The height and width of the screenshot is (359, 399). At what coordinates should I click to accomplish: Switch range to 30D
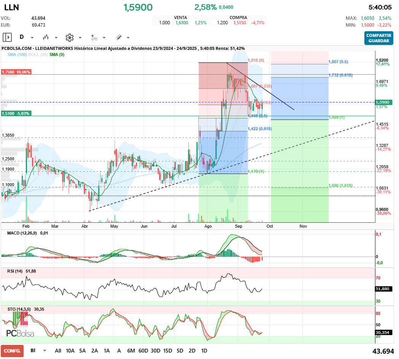tap(155, 351)
